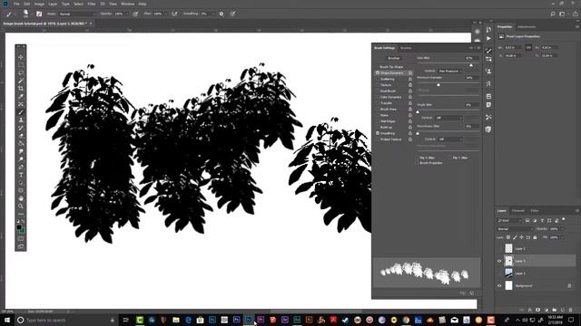Click the Minimum Diameter slider handle
The image size is (581, 326).
438,84
